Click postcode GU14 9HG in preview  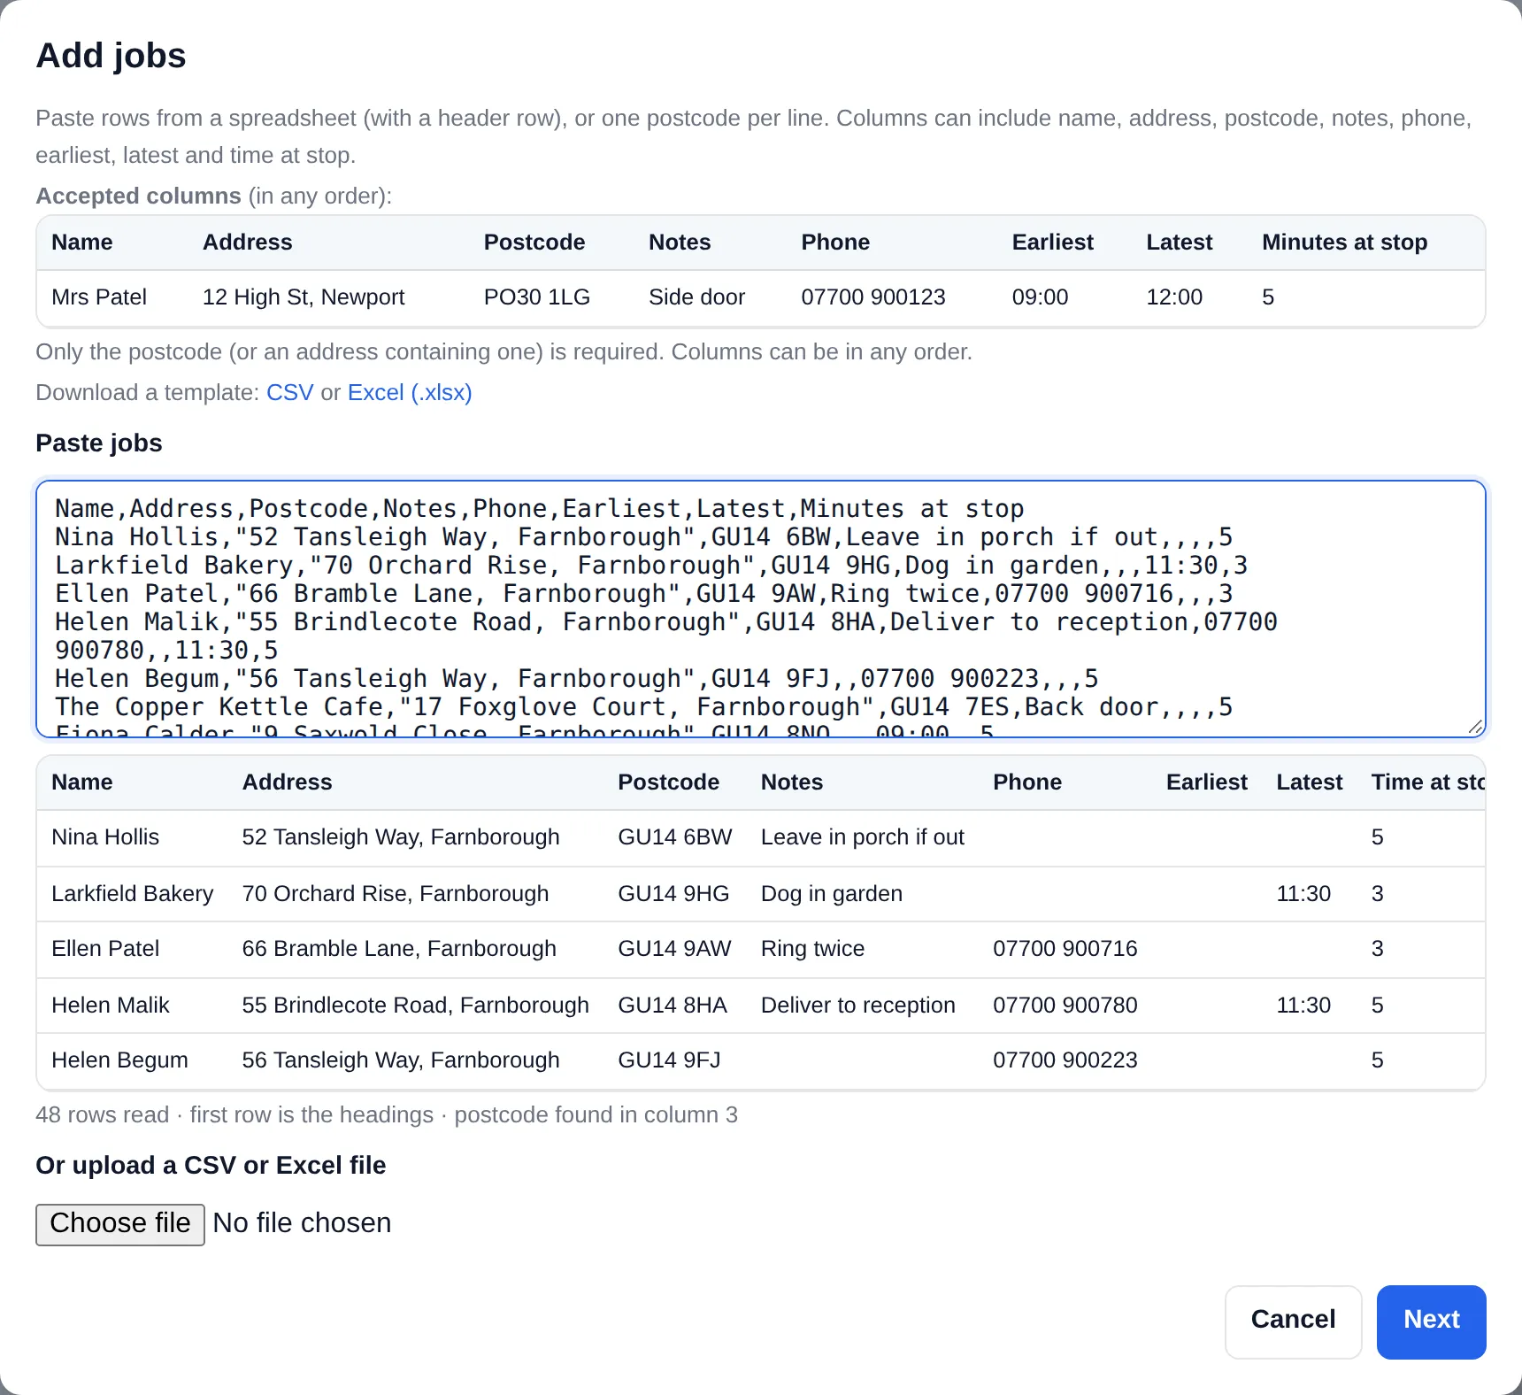(673, 894)
